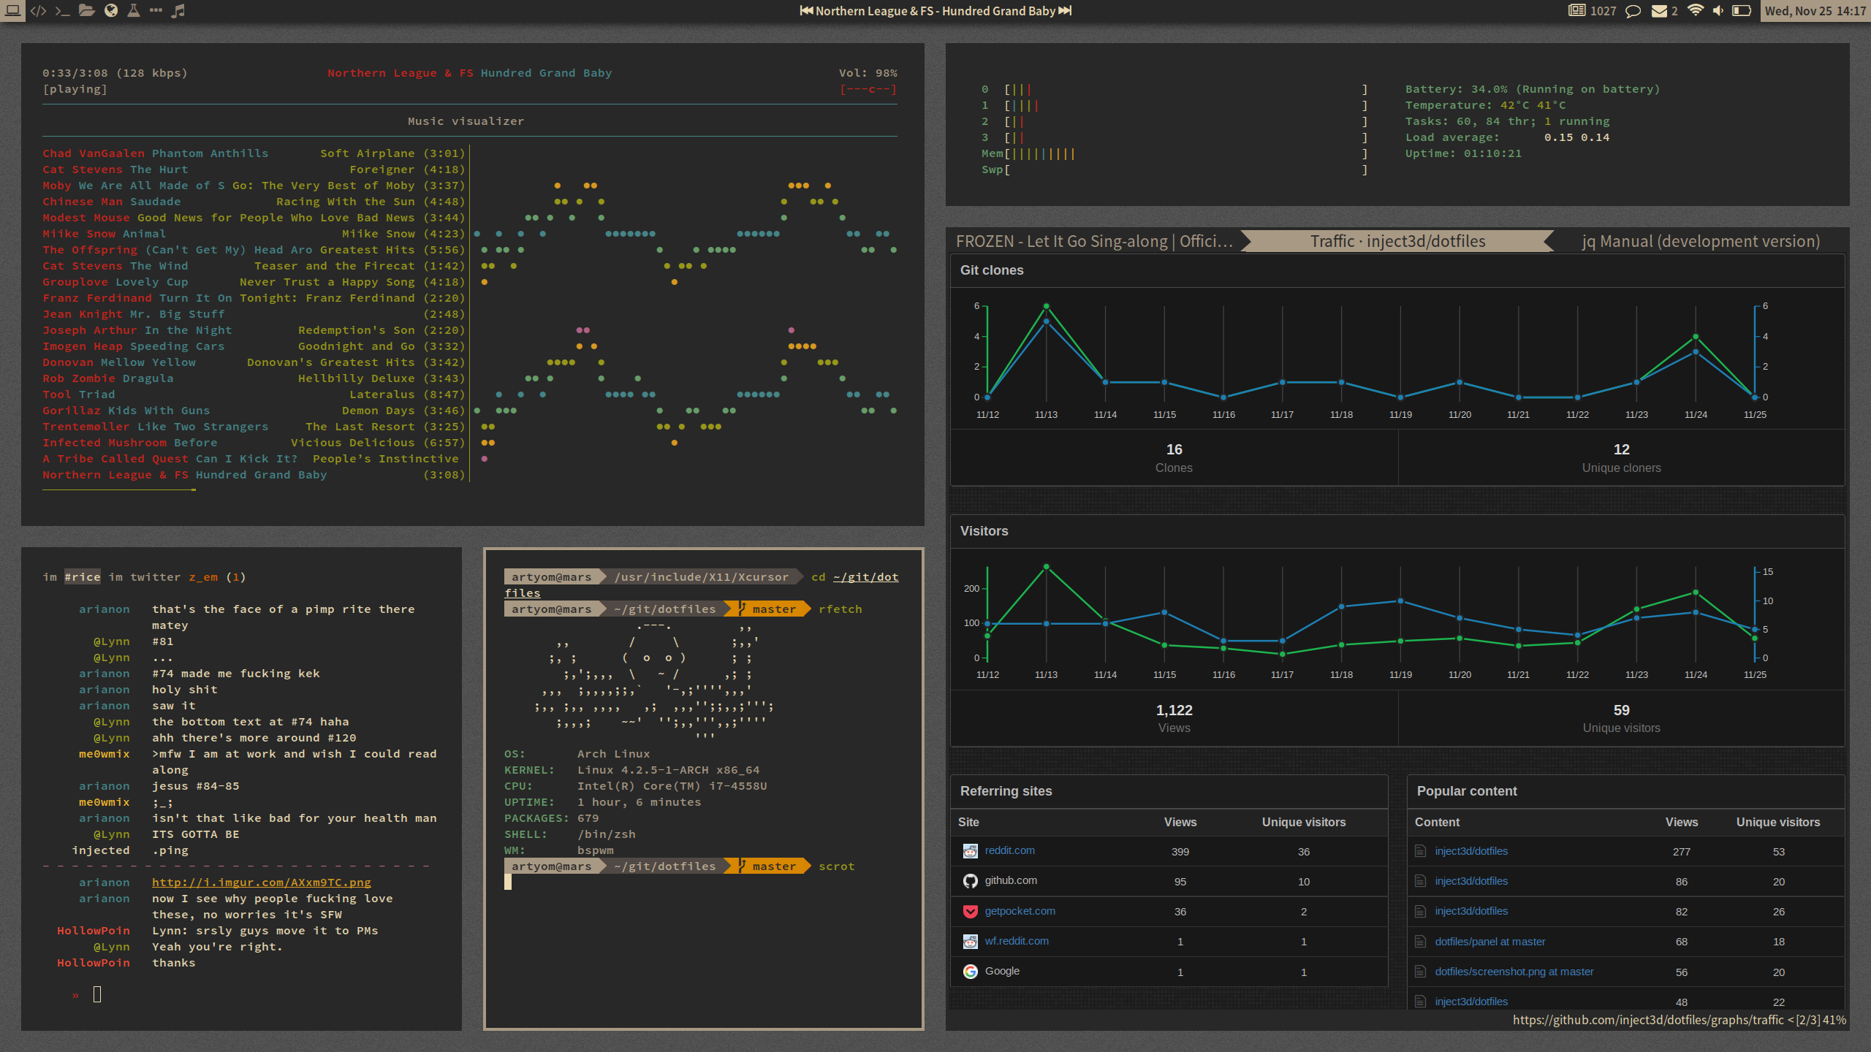Click the mail envelope panel icon

pos(1659,11)
